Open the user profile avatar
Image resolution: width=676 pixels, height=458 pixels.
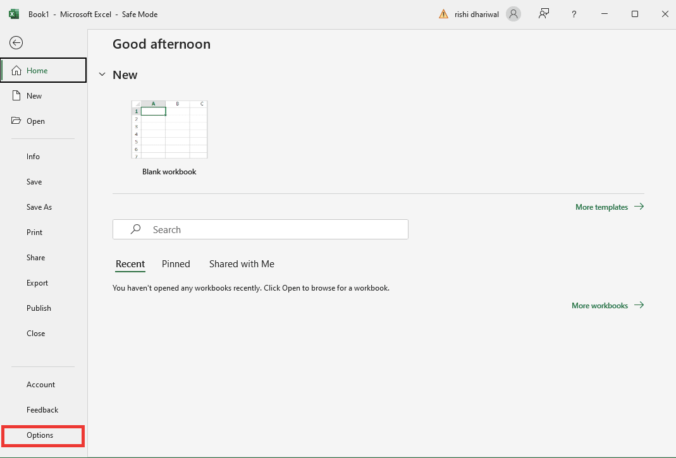[x=513, y=14]
